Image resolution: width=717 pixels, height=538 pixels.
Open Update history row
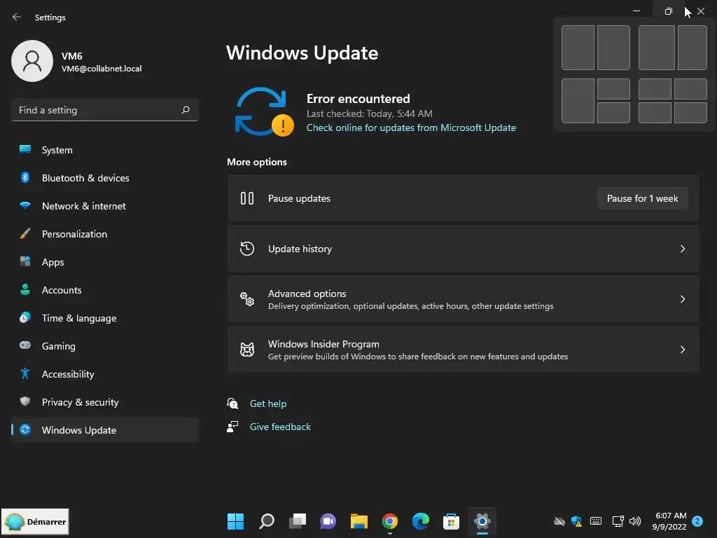coord(464,249)
